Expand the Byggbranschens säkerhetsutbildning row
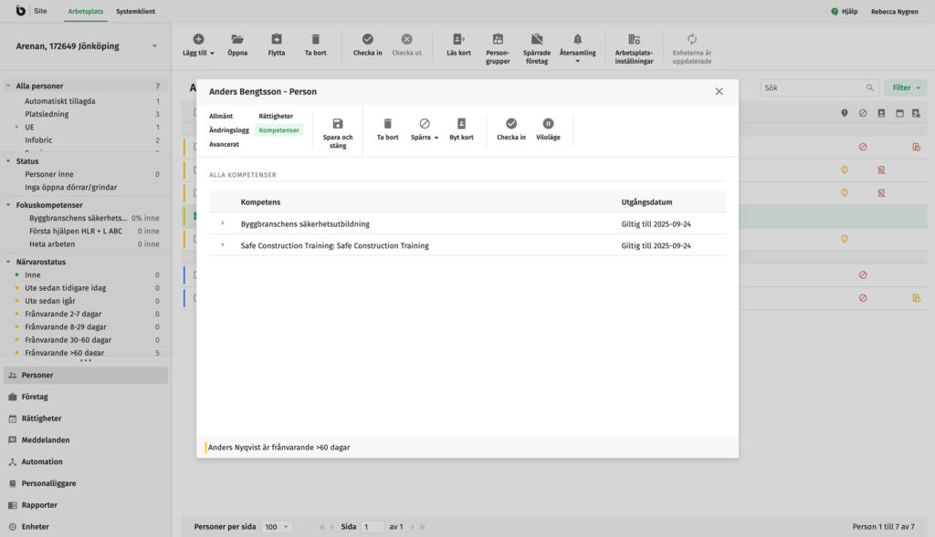Viewport: 935px width, 537px height. point(223,223)
